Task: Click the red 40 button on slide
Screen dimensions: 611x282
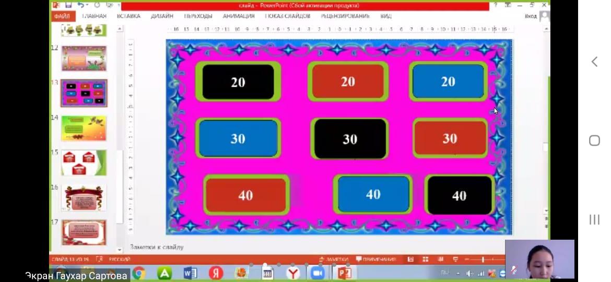Action: pos(246,195)
